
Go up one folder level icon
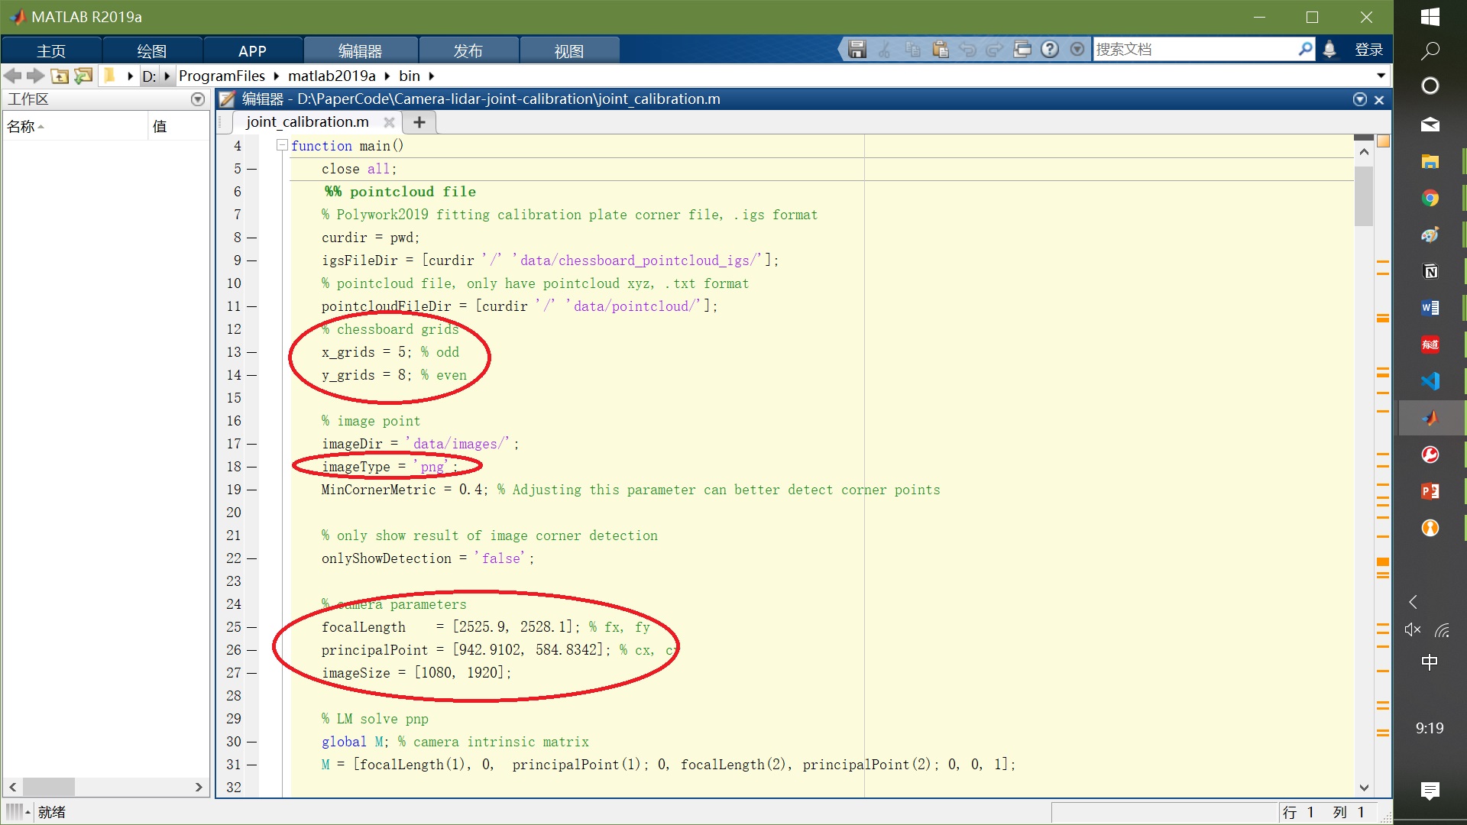60,76
